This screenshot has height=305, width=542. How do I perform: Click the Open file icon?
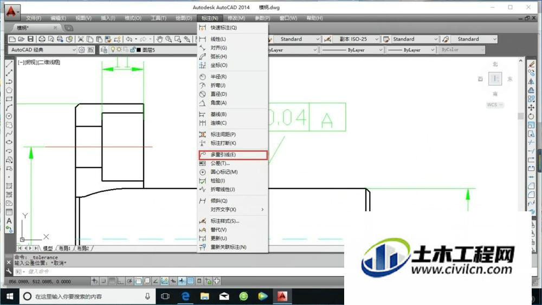[21, 39]
